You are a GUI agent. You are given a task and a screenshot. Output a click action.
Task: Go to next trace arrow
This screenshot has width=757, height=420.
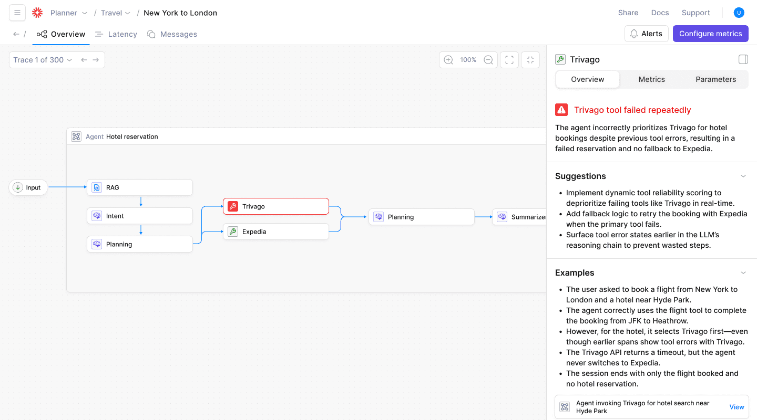[x=96, y=60]
